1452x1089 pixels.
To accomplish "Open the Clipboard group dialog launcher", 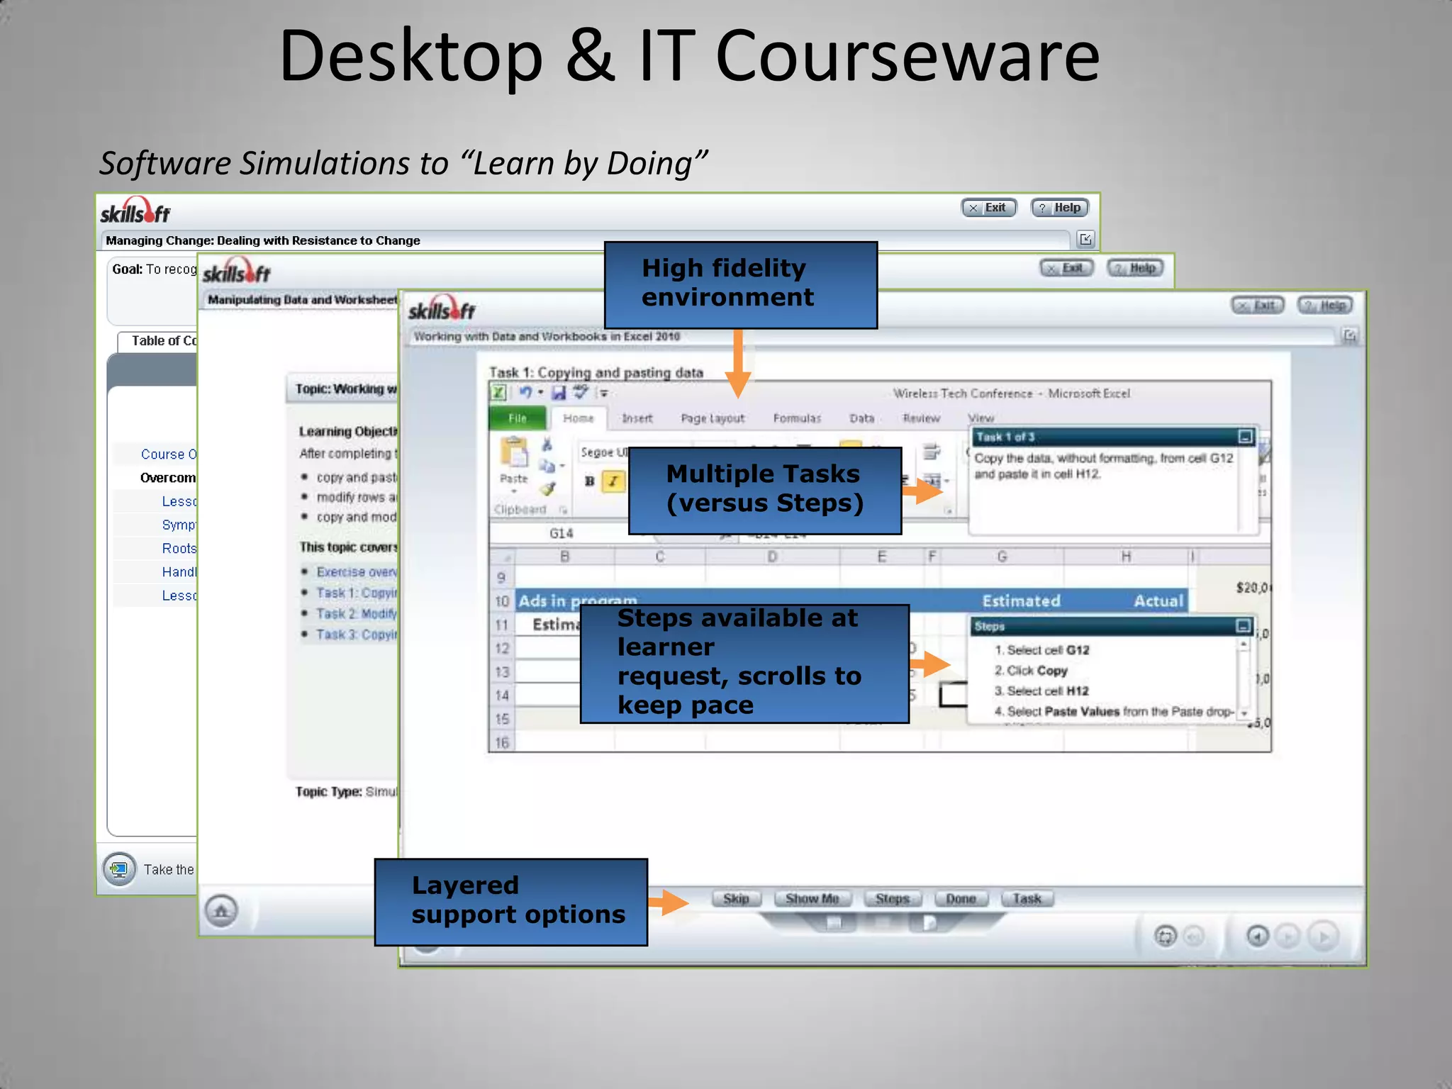I will tap(563, 510).
